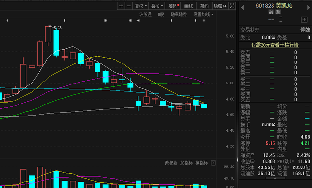
Task: Toggle 筹码 chip distribution display
Action: tap(174, 6)
